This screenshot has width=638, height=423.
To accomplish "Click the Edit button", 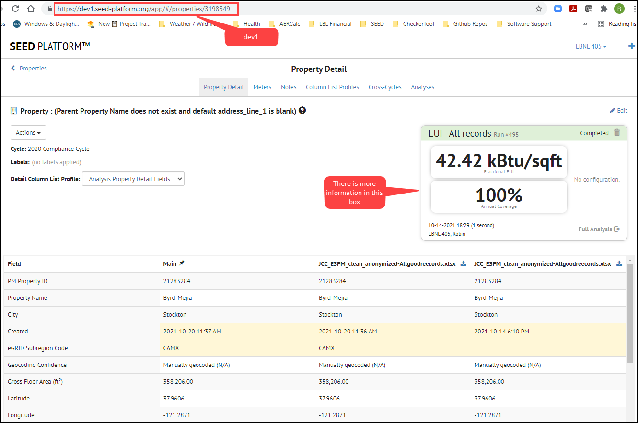I will [618, 110].
